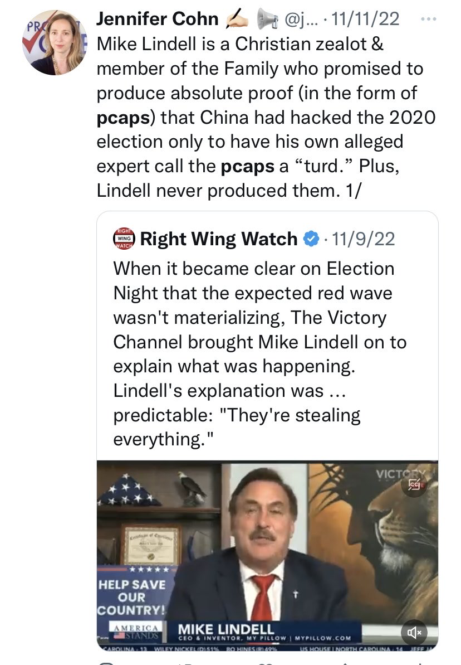Toggle closed captions on the video
The image size is (461, 665).
point(414,484)
